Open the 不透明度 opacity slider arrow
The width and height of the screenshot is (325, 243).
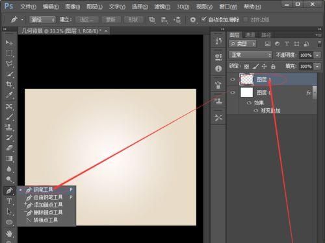point(317,55)
